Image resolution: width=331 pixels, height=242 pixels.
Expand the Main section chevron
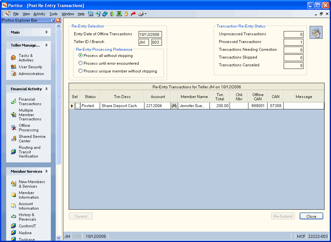click(46, 32)
